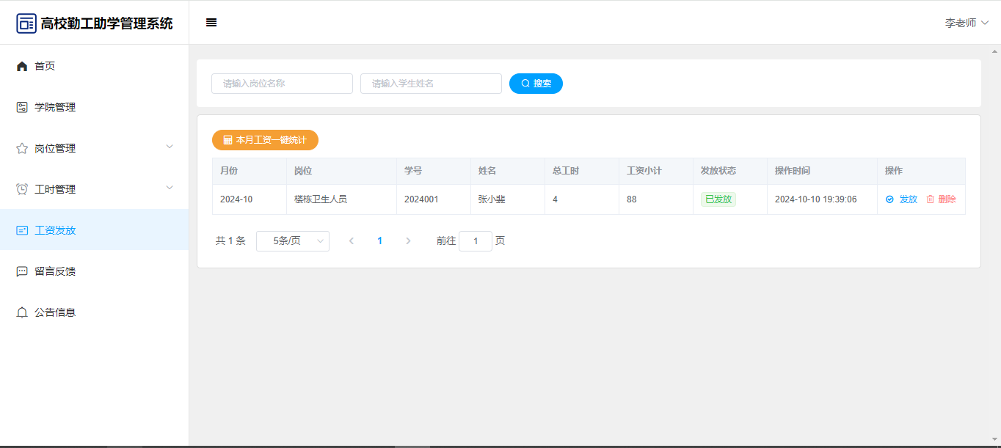Click the 学院管理 sidebar icon
The image size is (1001, 448).
tap(22, 107)
